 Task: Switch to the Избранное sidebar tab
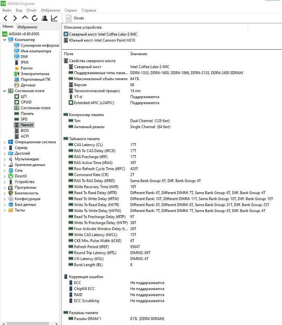pyautogui.click(x=27, y=27)
